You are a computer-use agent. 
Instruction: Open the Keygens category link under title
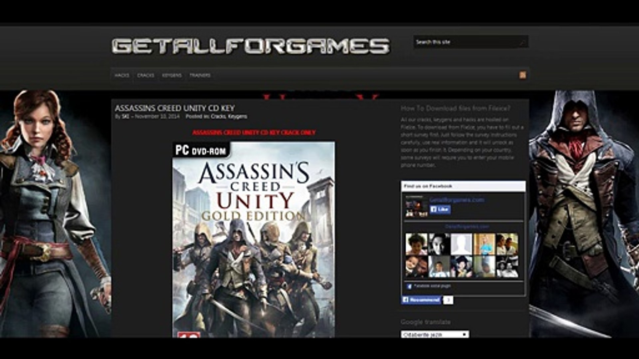pyautogui.click(x=238, y=116)
